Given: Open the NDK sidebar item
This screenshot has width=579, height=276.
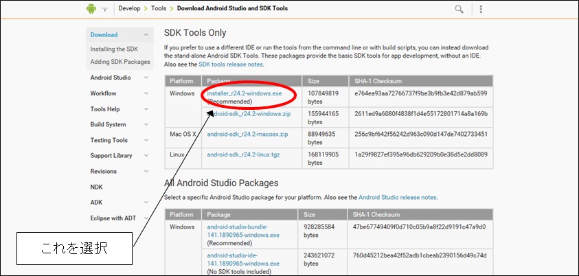Looking at the screenshot, I should (96, 187).
